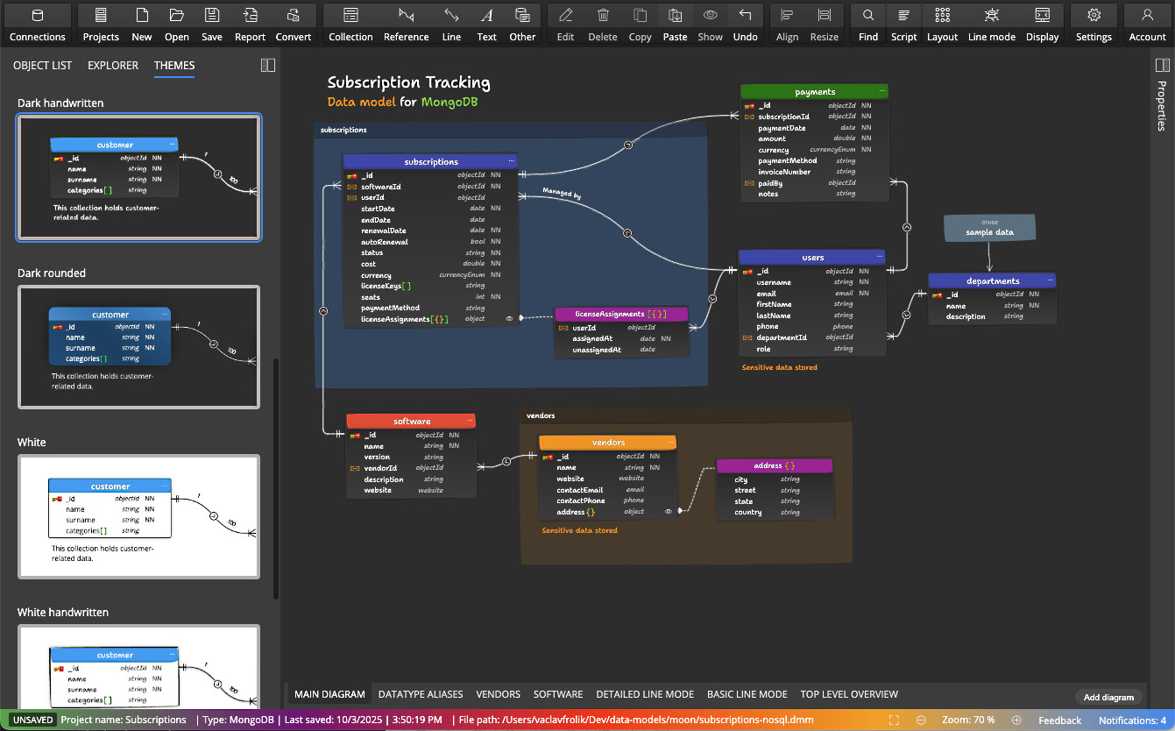1175x731 pixels.
Task: Toggle the left side panel layout icon
Action: point(268,66)
